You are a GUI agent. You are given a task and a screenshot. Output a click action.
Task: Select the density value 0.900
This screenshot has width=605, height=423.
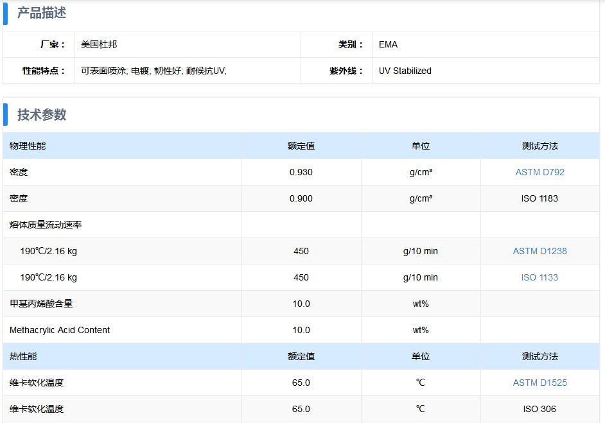[301, 198]
